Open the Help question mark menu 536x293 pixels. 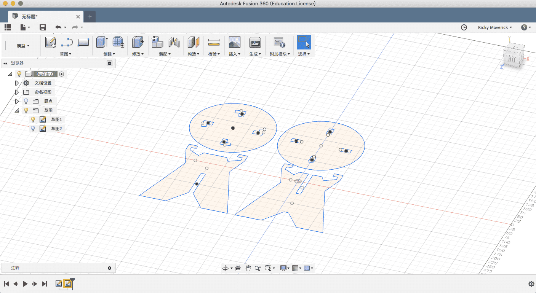point(526,27)
